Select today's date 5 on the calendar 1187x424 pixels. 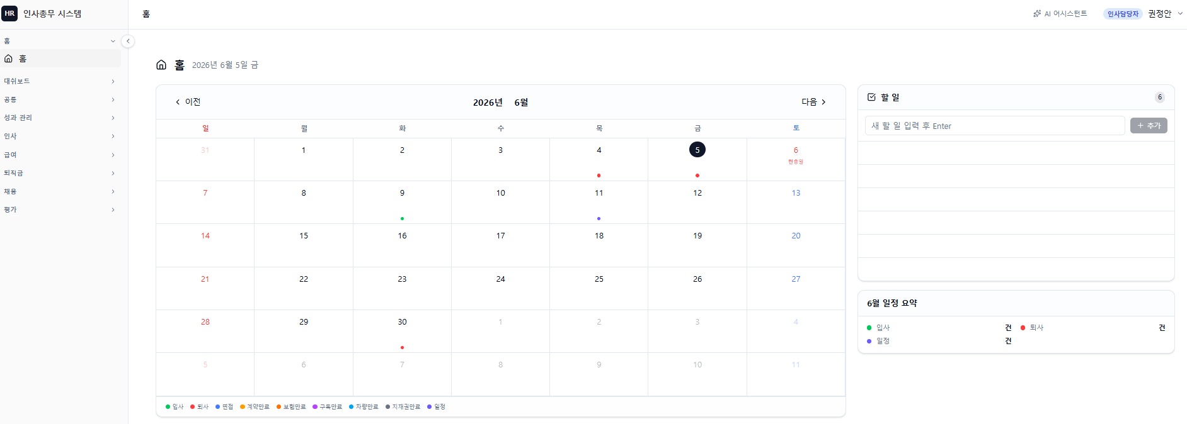click(697, 150)
